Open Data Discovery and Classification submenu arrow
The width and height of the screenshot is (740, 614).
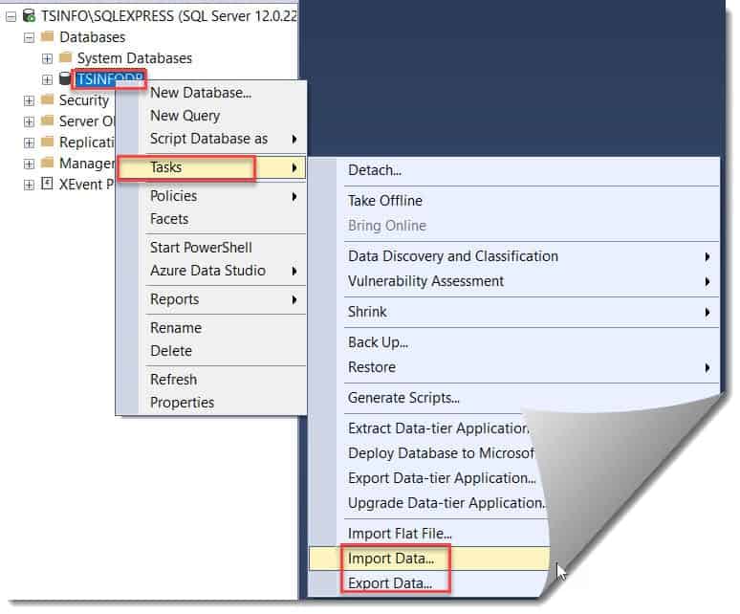[x=707, y=256]
